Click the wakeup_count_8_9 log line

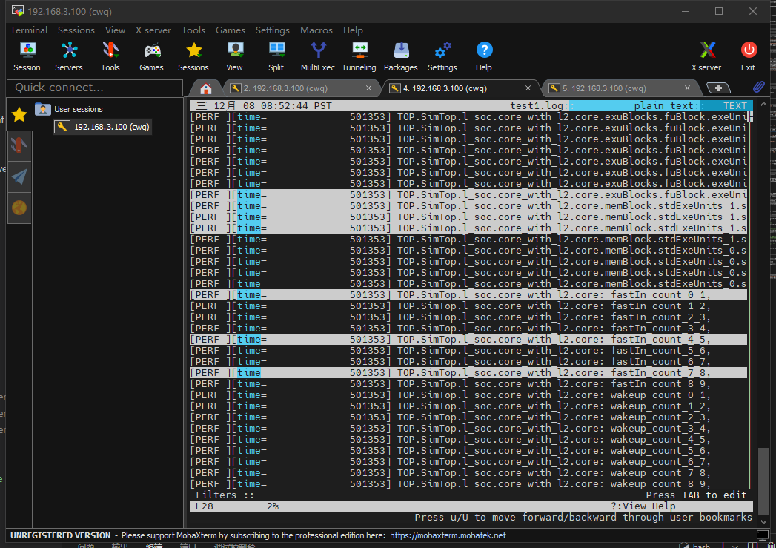[x=468, y=484]
